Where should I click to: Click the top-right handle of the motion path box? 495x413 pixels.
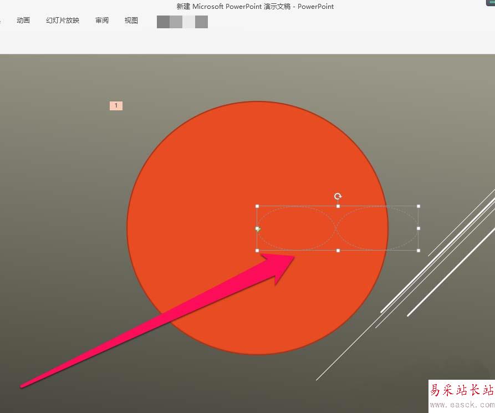pos(419,206)
